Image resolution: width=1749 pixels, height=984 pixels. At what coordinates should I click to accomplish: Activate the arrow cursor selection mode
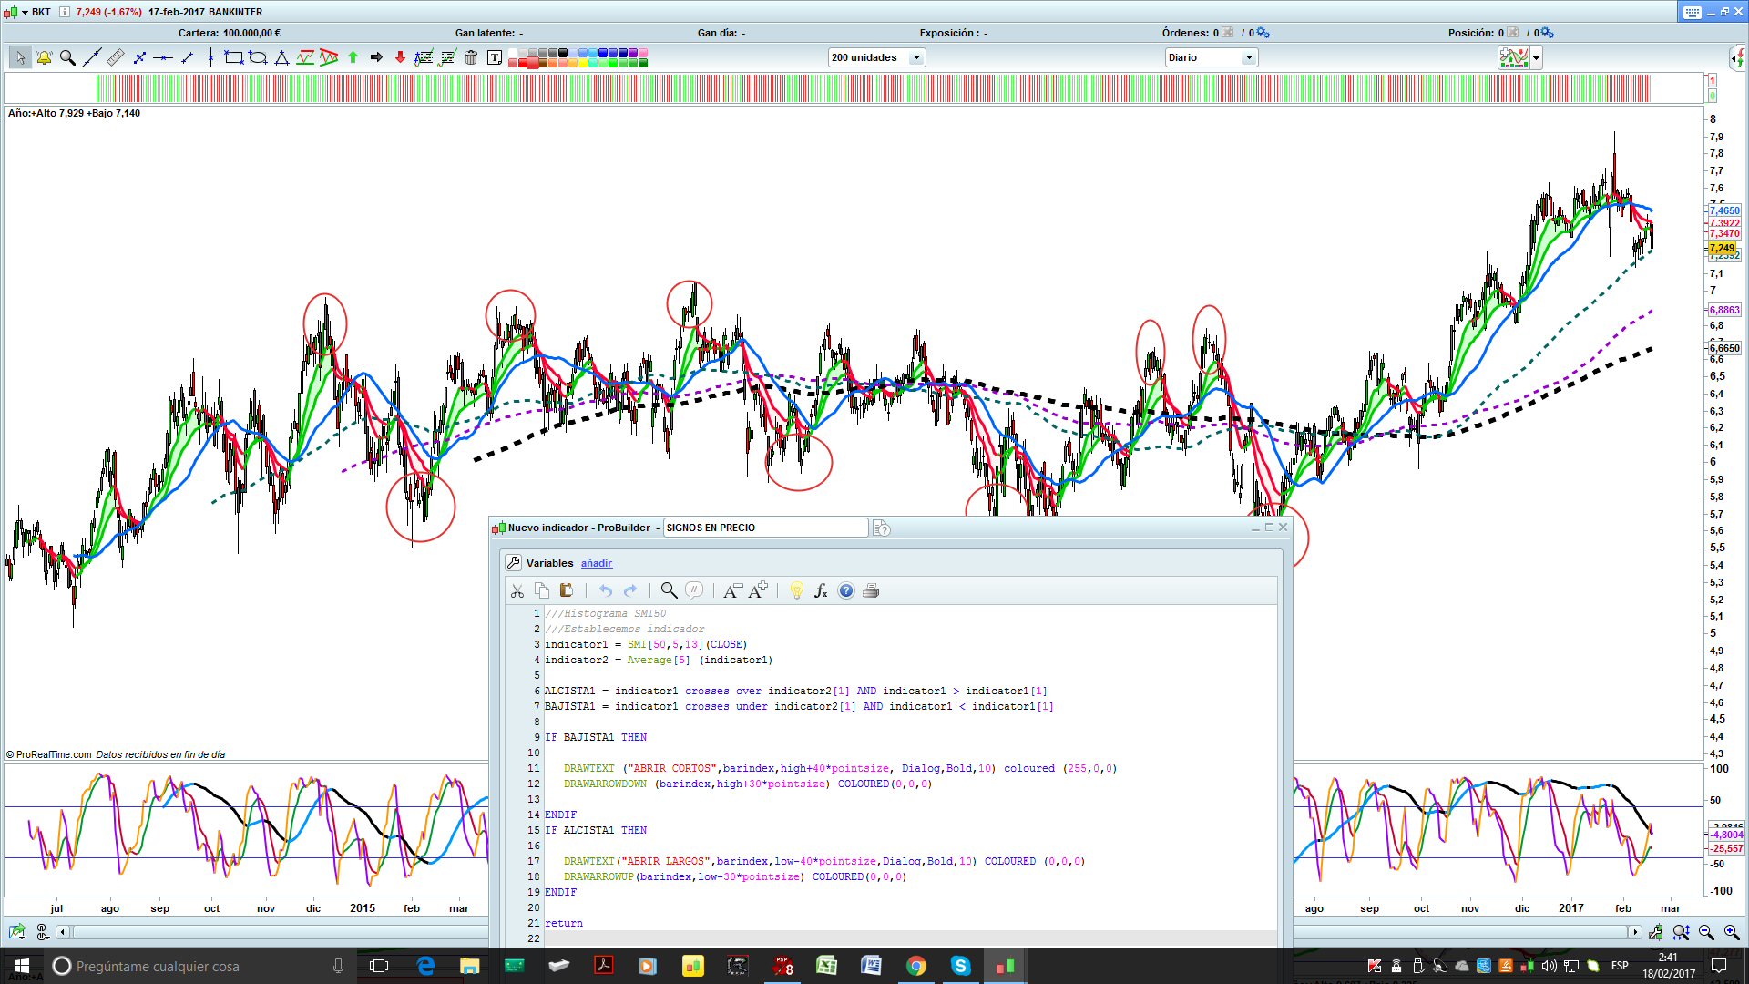[19, 57]
